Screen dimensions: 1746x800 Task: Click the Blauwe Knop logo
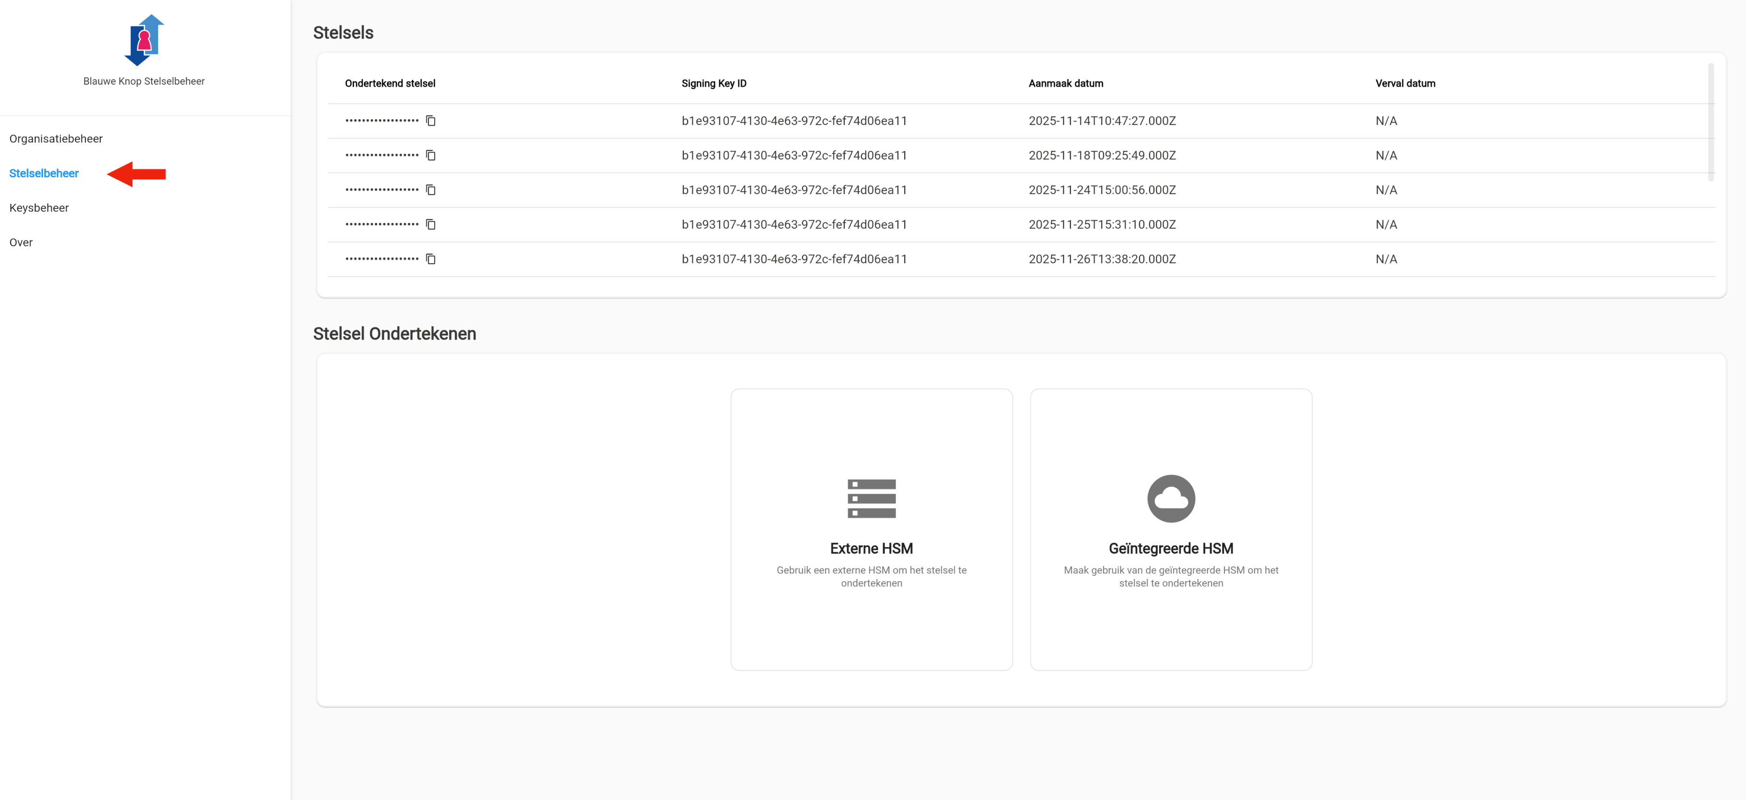point(144,41)
